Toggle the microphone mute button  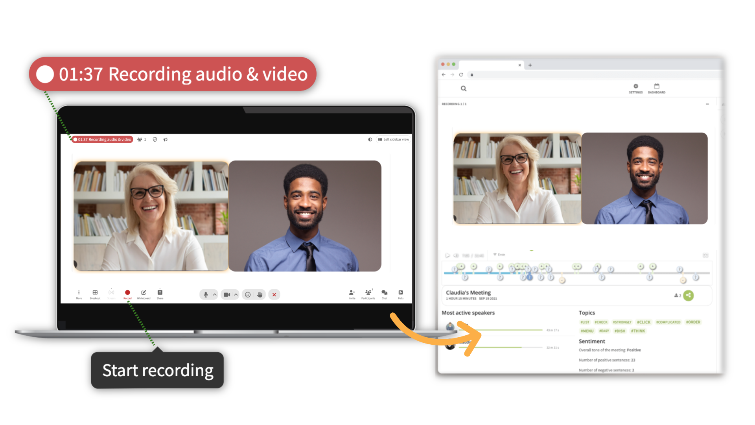click(206, 295)
